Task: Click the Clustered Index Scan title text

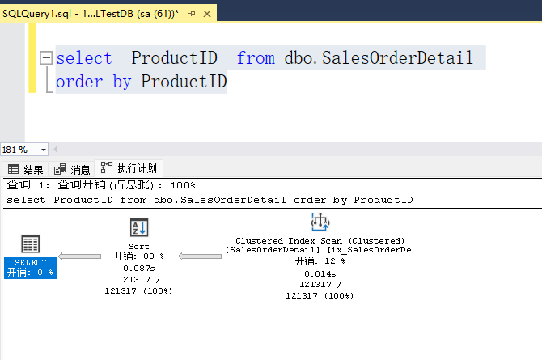Action: pyautogui.click(x=320, y=241)
